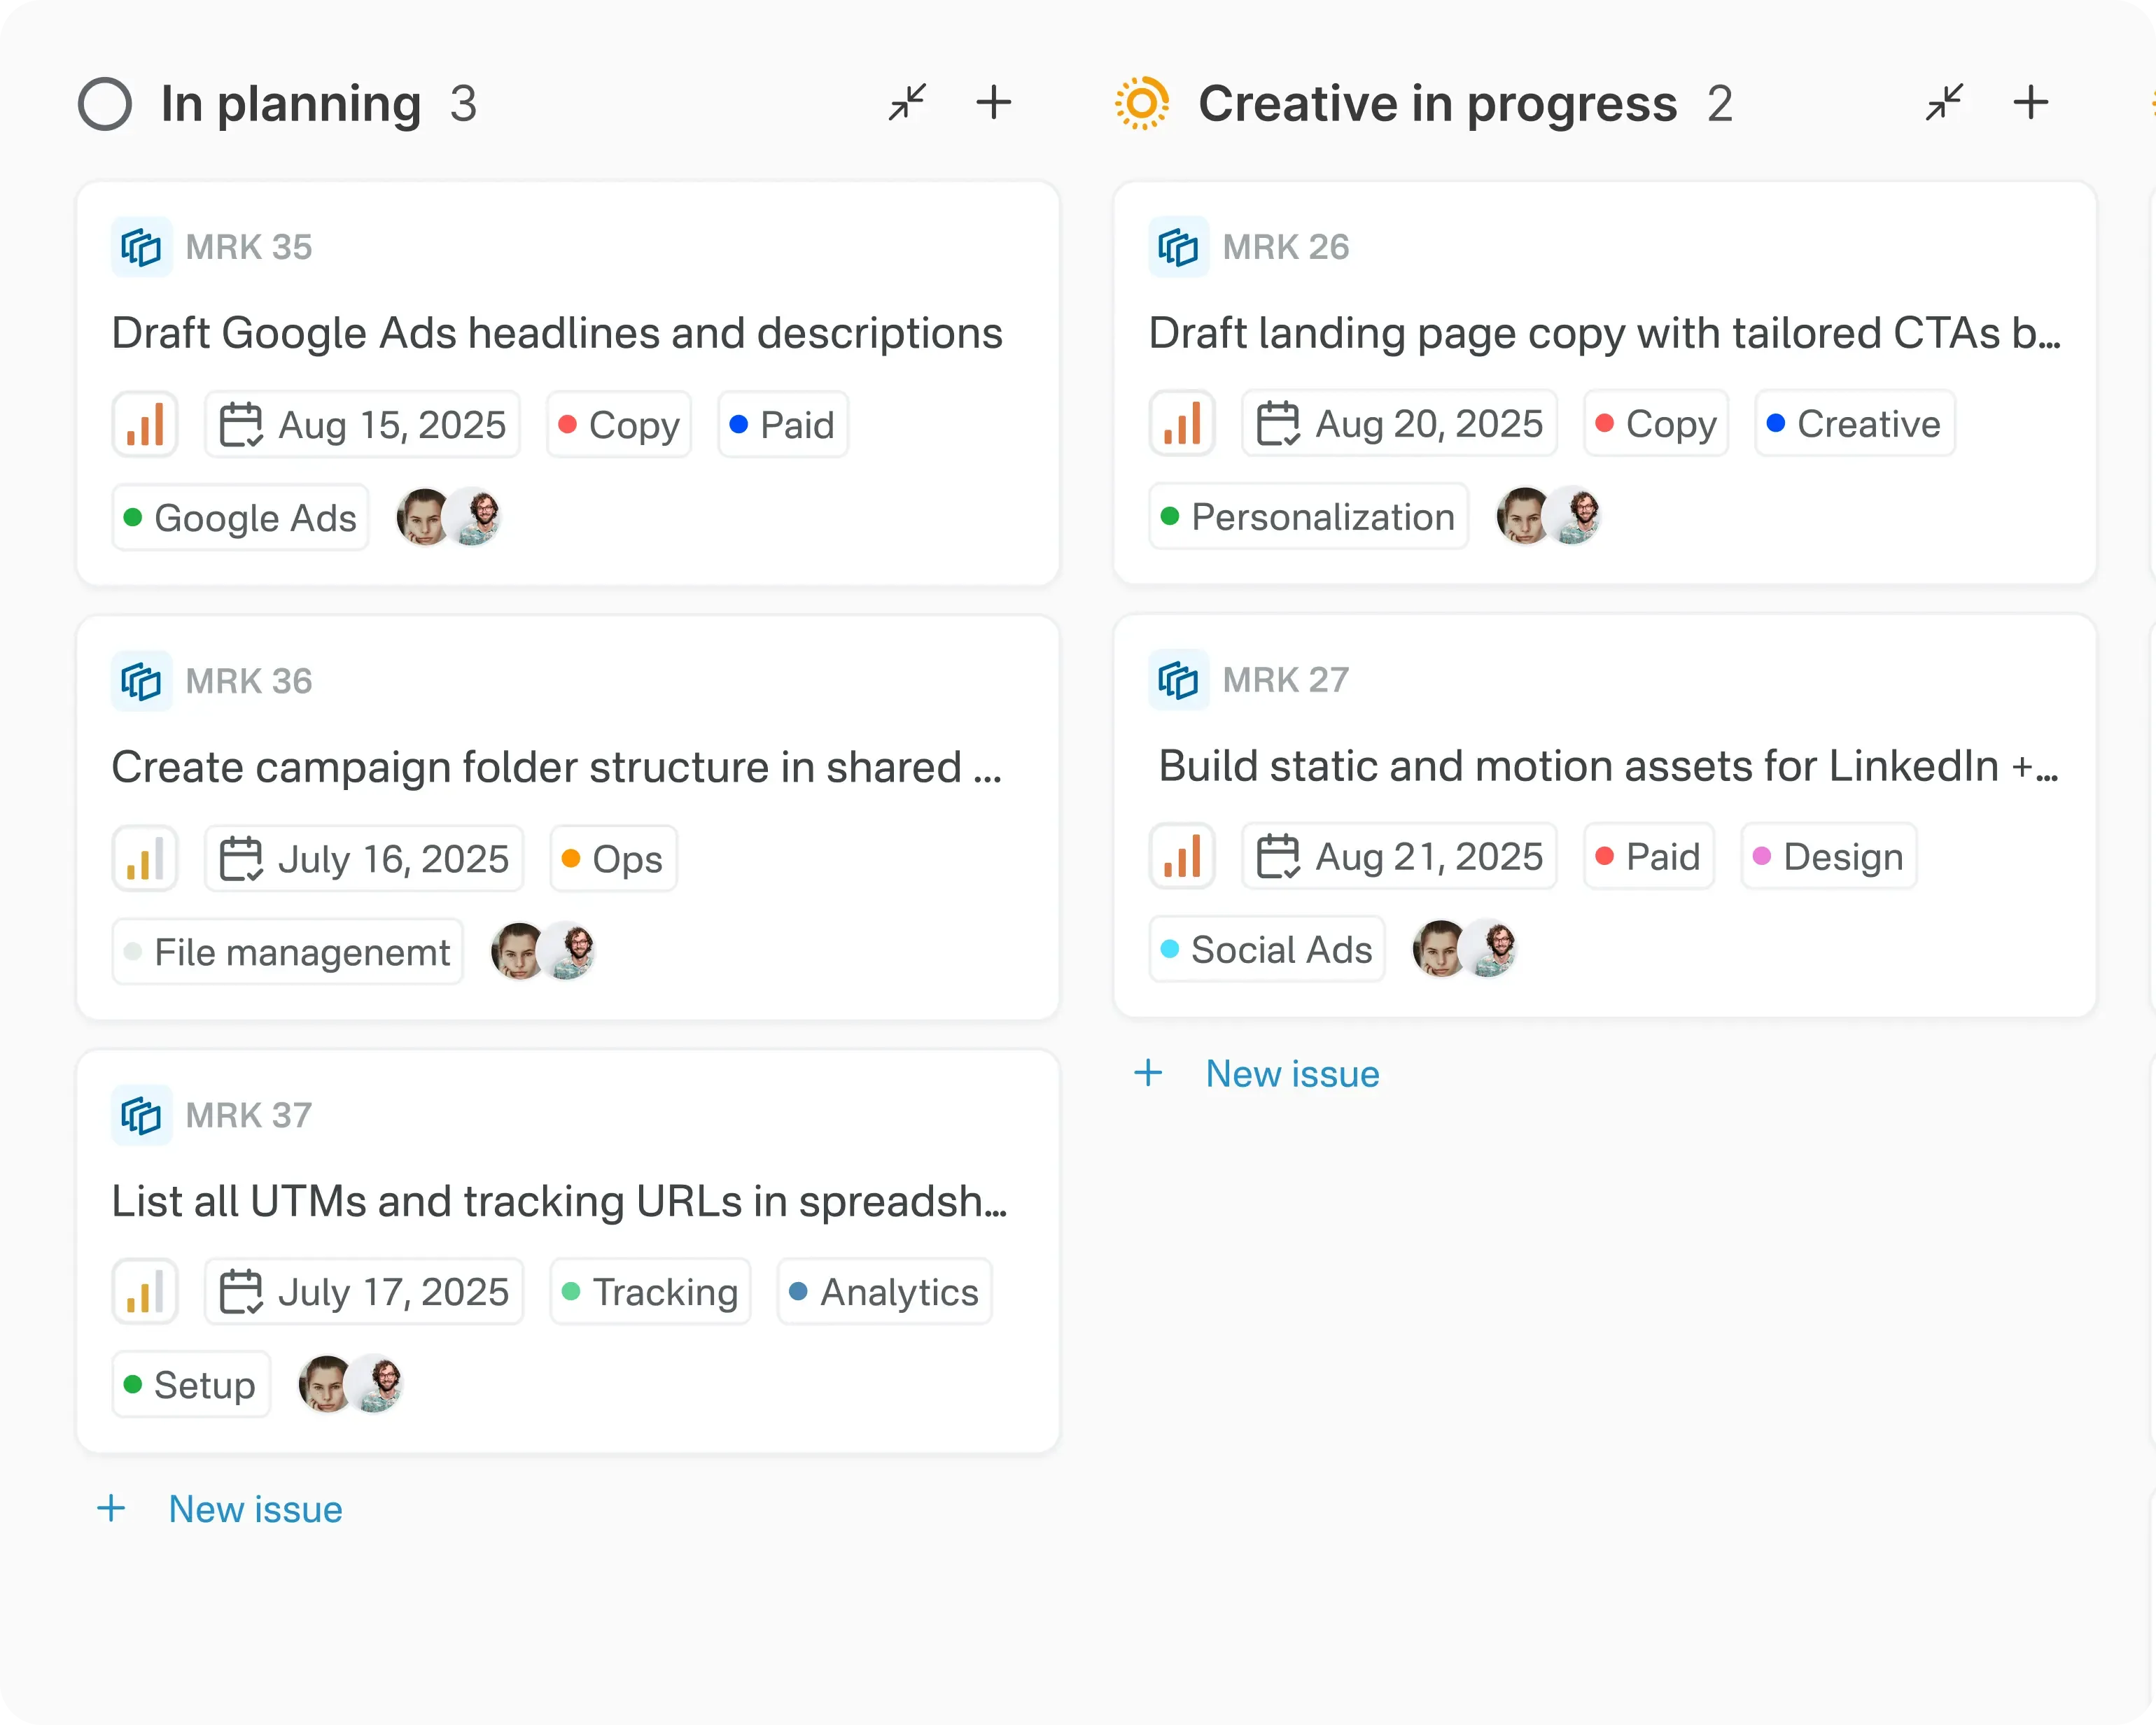
Task: Click priority bars icon on MRK 35
Action: (145, 425)
